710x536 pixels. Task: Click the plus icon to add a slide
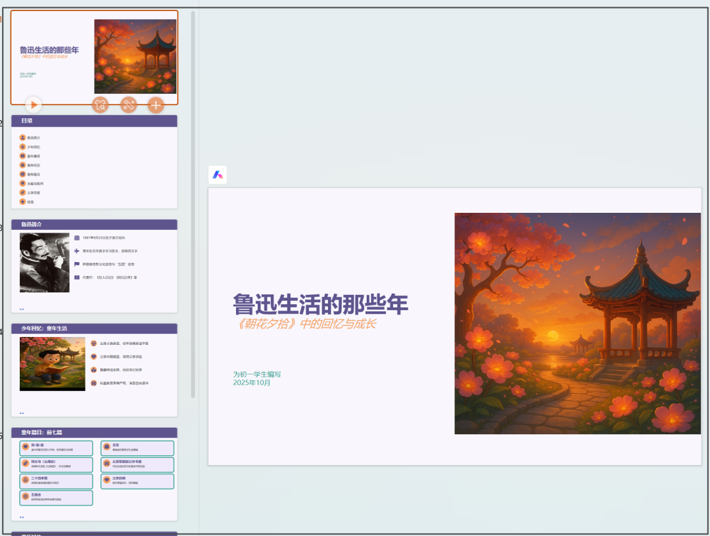point(156,104)
